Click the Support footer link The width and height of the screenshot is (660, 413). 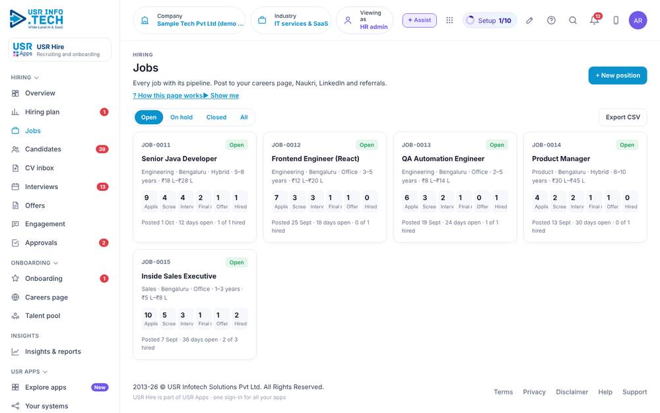(x=635, y=392)
